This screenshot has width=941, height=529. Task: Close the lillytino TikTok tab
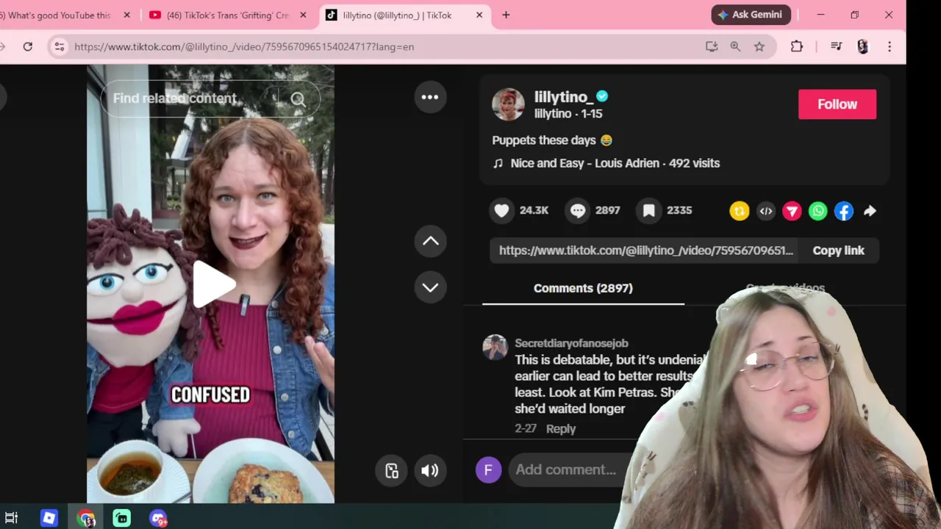pyautogui.click(x=479, y=15)
